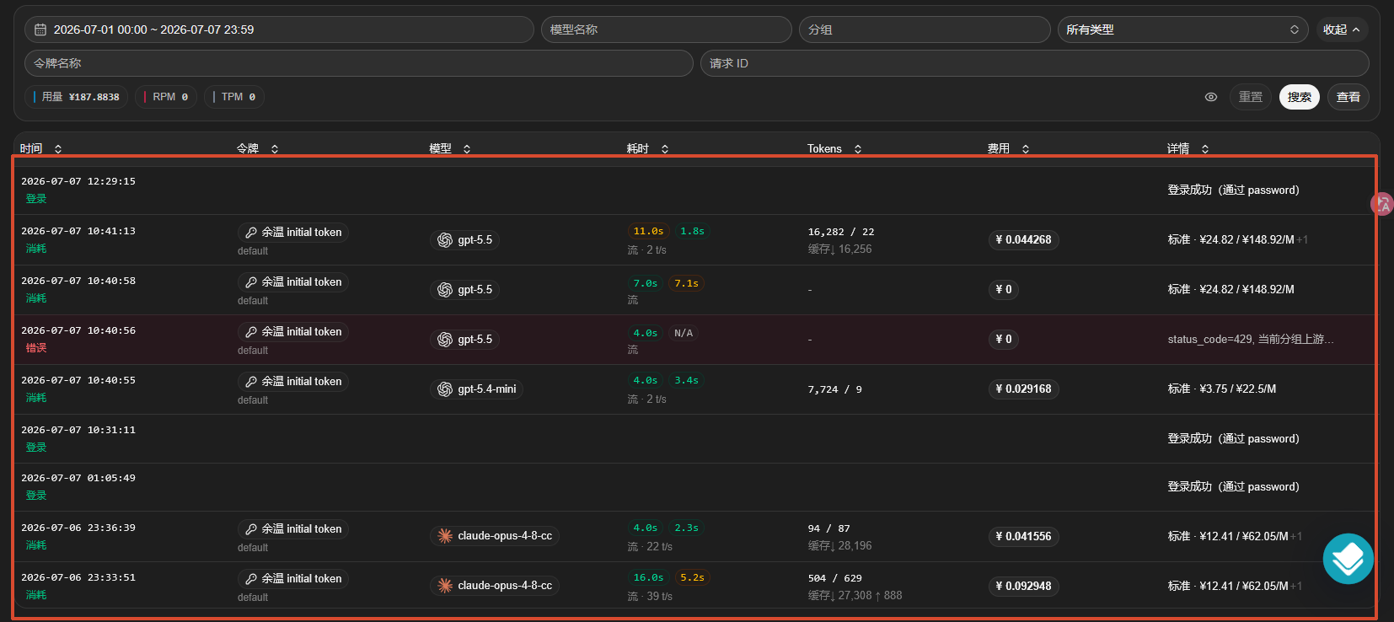Viewport: 1394px width, 622px height.
Task: Focus the 模型名称 input field
Action: pos(667,29)
